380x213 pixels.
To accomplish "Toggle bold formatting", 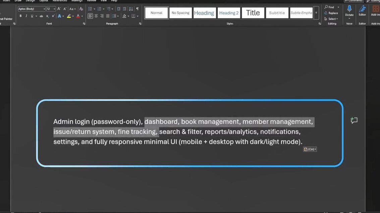I will coord(20,16).
